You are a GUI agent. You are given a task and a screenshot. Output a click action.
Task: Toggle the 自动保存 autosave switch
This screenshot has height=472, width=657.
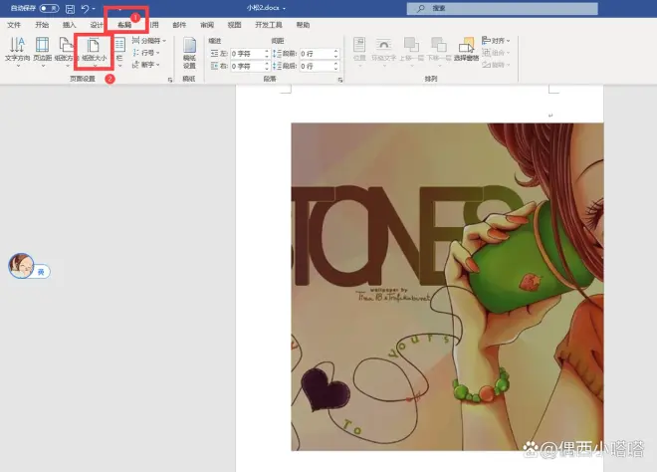point(49,8)
